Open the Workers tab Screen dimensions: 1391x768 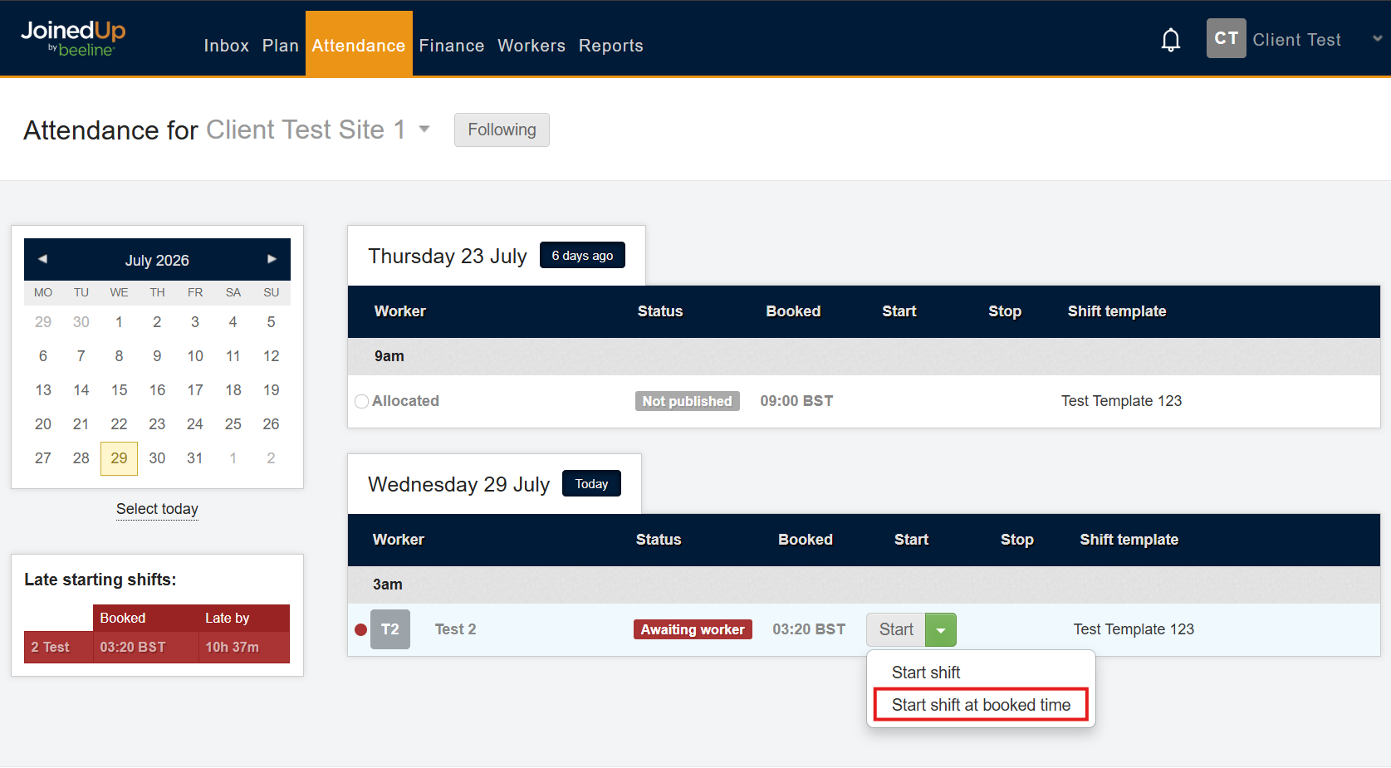point(531,46)
